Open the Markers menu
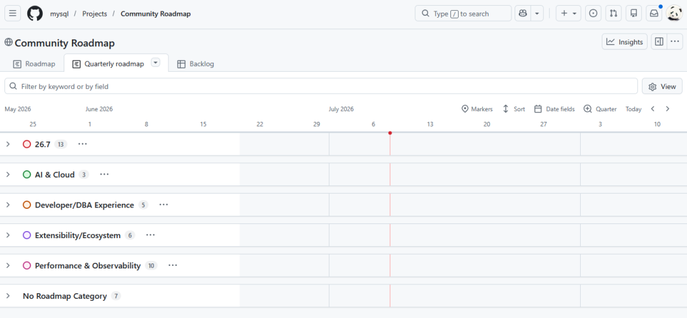This screenshot has height=318, width=687. tap(477, 109)
